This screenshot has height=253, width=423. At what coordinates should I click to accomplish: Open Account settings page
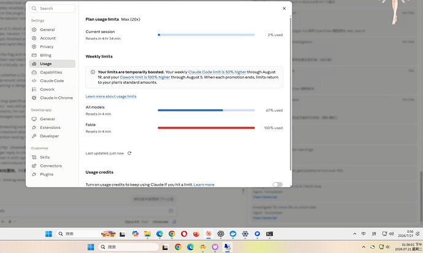click(52, 38)
